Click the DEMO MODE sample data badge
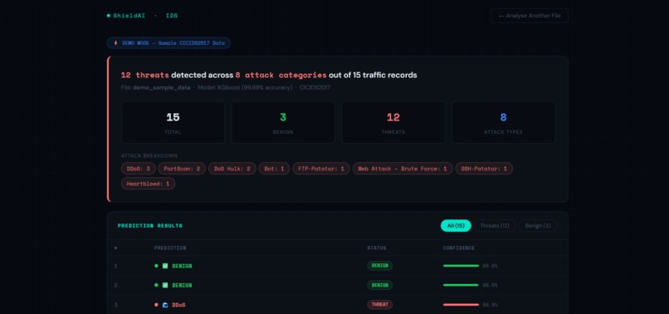The width and height of the screenshot is (669, 314). [168, 43]
